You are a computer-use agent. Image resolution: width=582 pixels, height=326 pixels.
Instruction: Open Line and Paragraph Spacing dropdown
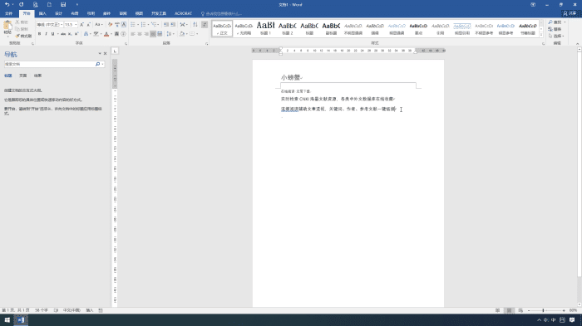170,34
